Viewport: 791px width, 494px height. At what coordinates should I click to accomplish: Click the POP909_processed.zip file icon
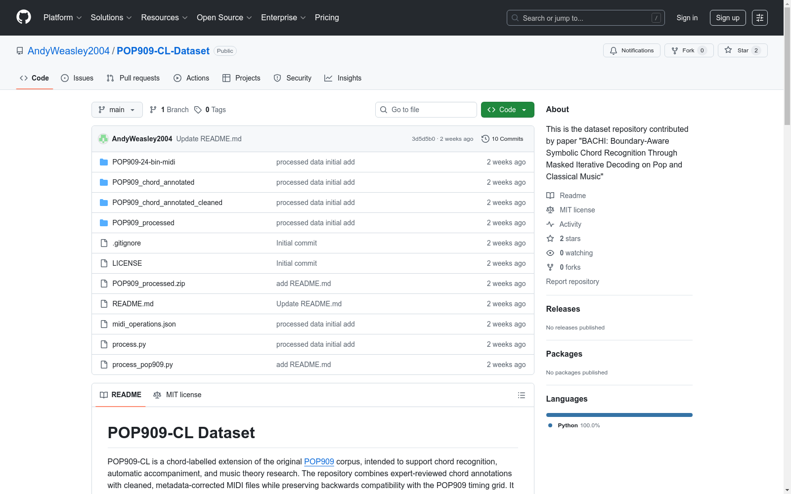104,284
